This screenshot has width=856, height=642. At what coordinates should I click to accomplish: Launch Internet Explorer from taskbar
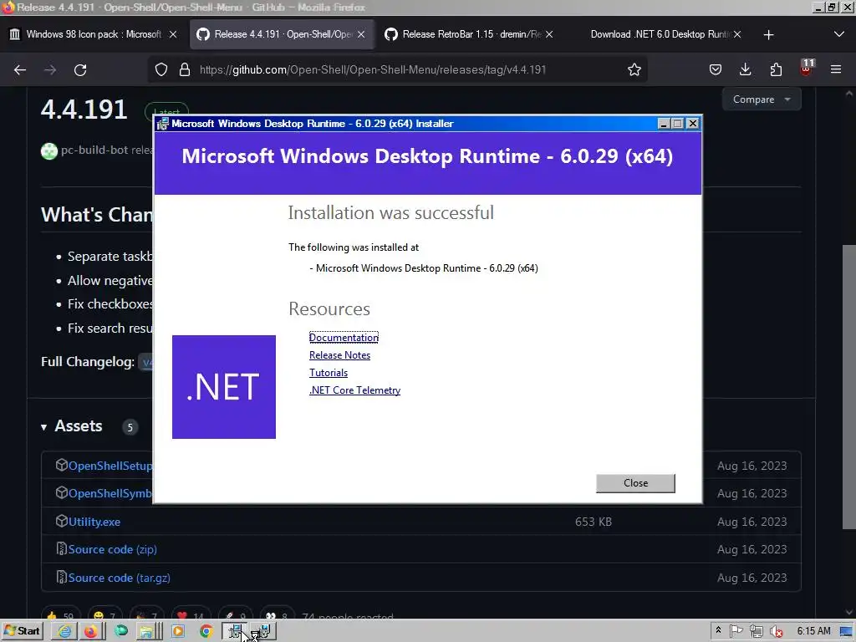coord(64,632)
